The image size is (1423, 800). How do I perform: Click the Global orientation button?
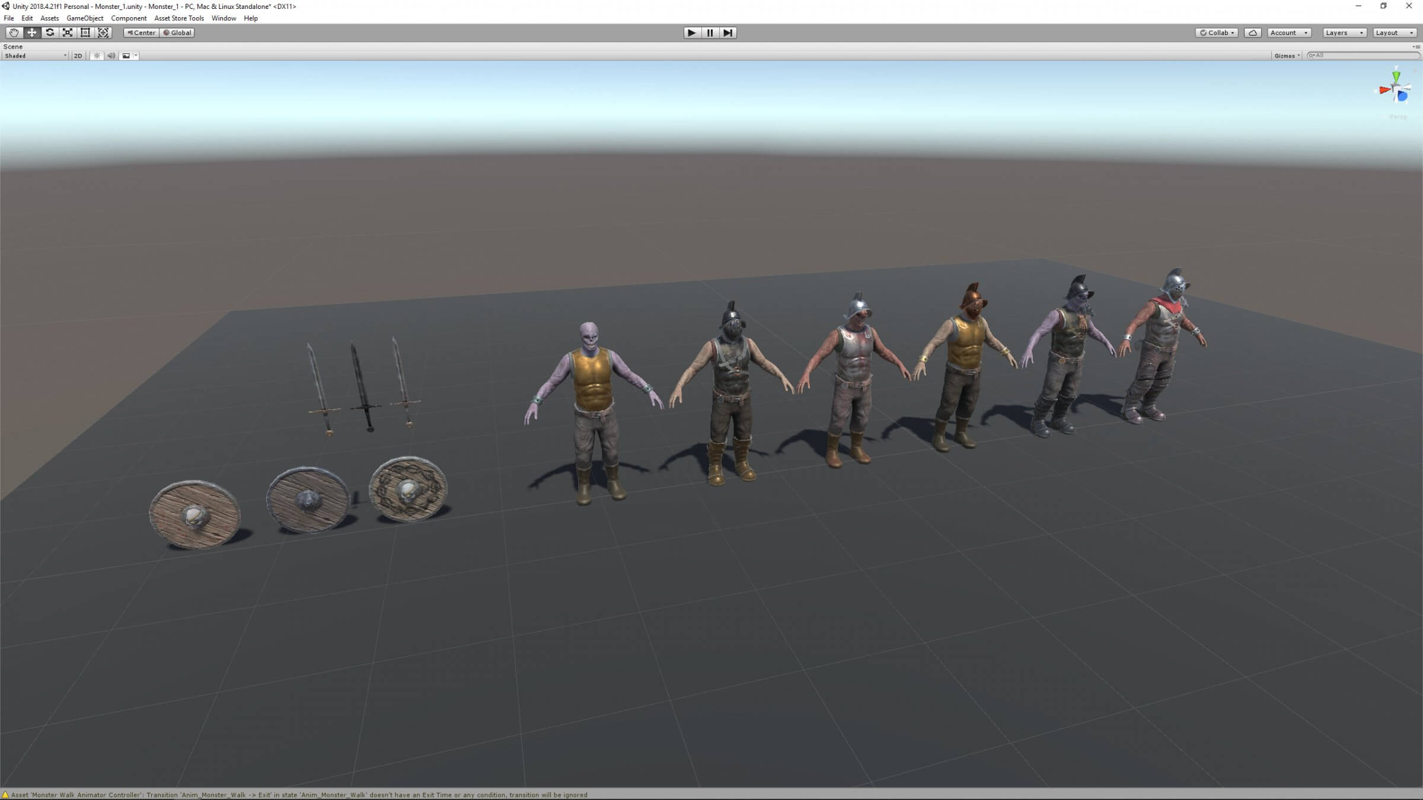[x=177, y=33]
